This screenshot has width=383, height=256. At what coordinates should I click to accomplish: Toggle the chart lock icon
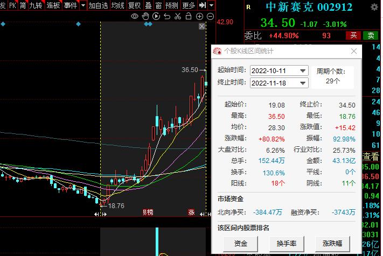click(189, 17)
